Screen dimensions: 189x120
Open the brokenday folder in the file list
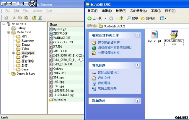pos(60,99)
